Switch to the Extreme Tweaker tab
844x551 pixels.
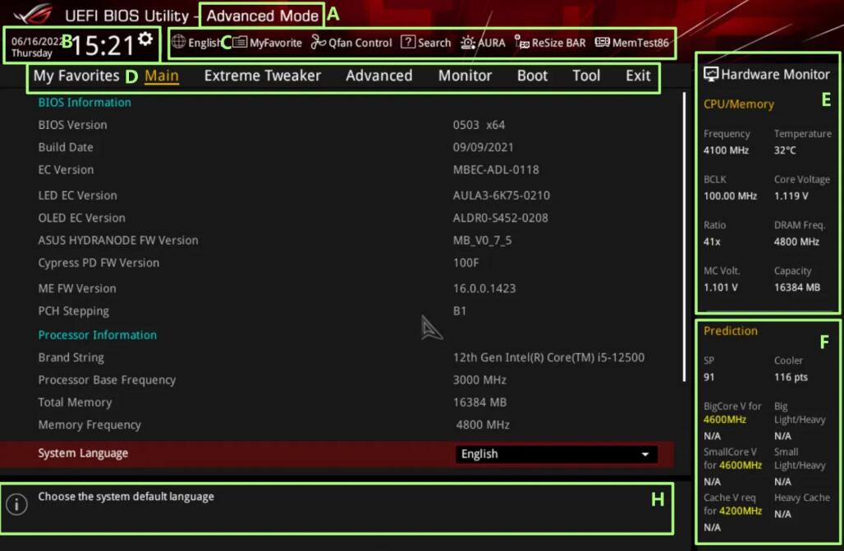click(x=262, y=76)
